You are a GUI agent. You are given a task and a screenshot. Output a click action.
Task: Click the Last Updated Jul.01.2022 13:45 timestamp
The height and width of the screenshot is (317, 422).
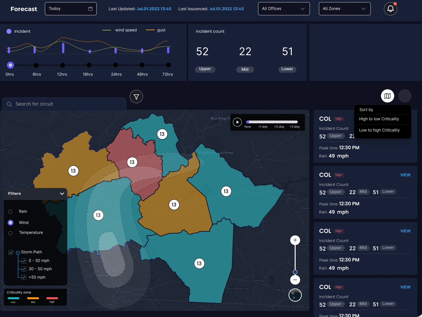coord(154,9)
